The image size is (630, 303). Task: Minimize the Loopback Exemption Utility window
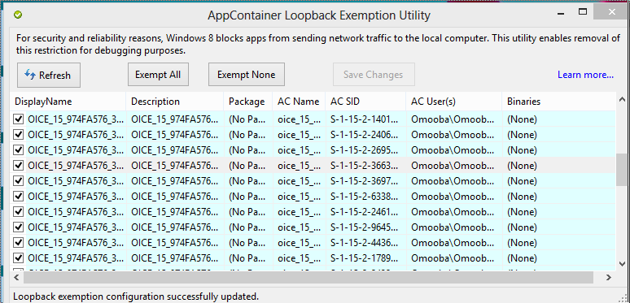pyautogui.click(x=562, y=12)
